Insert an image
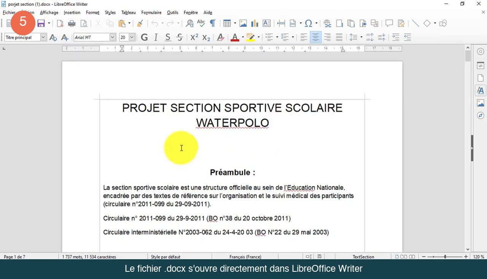 (243, 24)
